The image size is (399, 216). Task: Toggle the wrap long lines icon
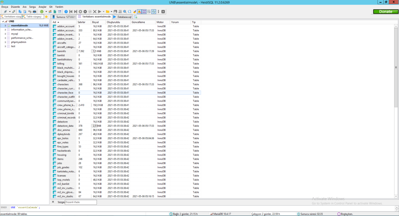coord(149,12)
